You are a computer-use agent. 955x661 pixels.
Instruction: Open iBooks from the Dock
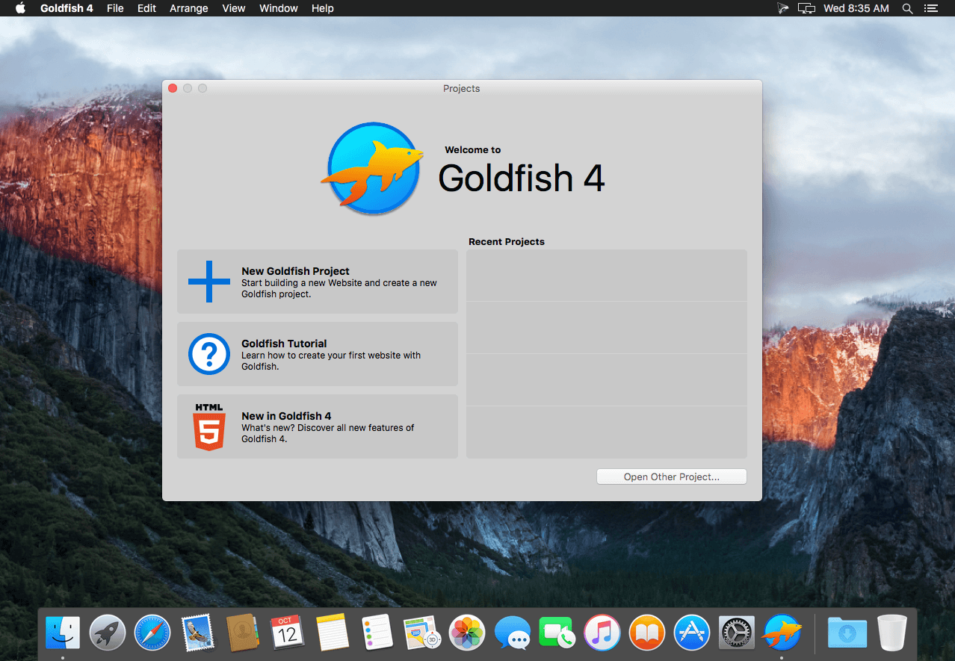click(x=647, y=633)
